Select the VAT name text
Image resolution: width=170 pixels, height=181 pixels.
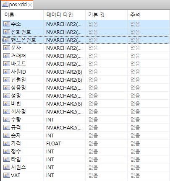[16, 175]
